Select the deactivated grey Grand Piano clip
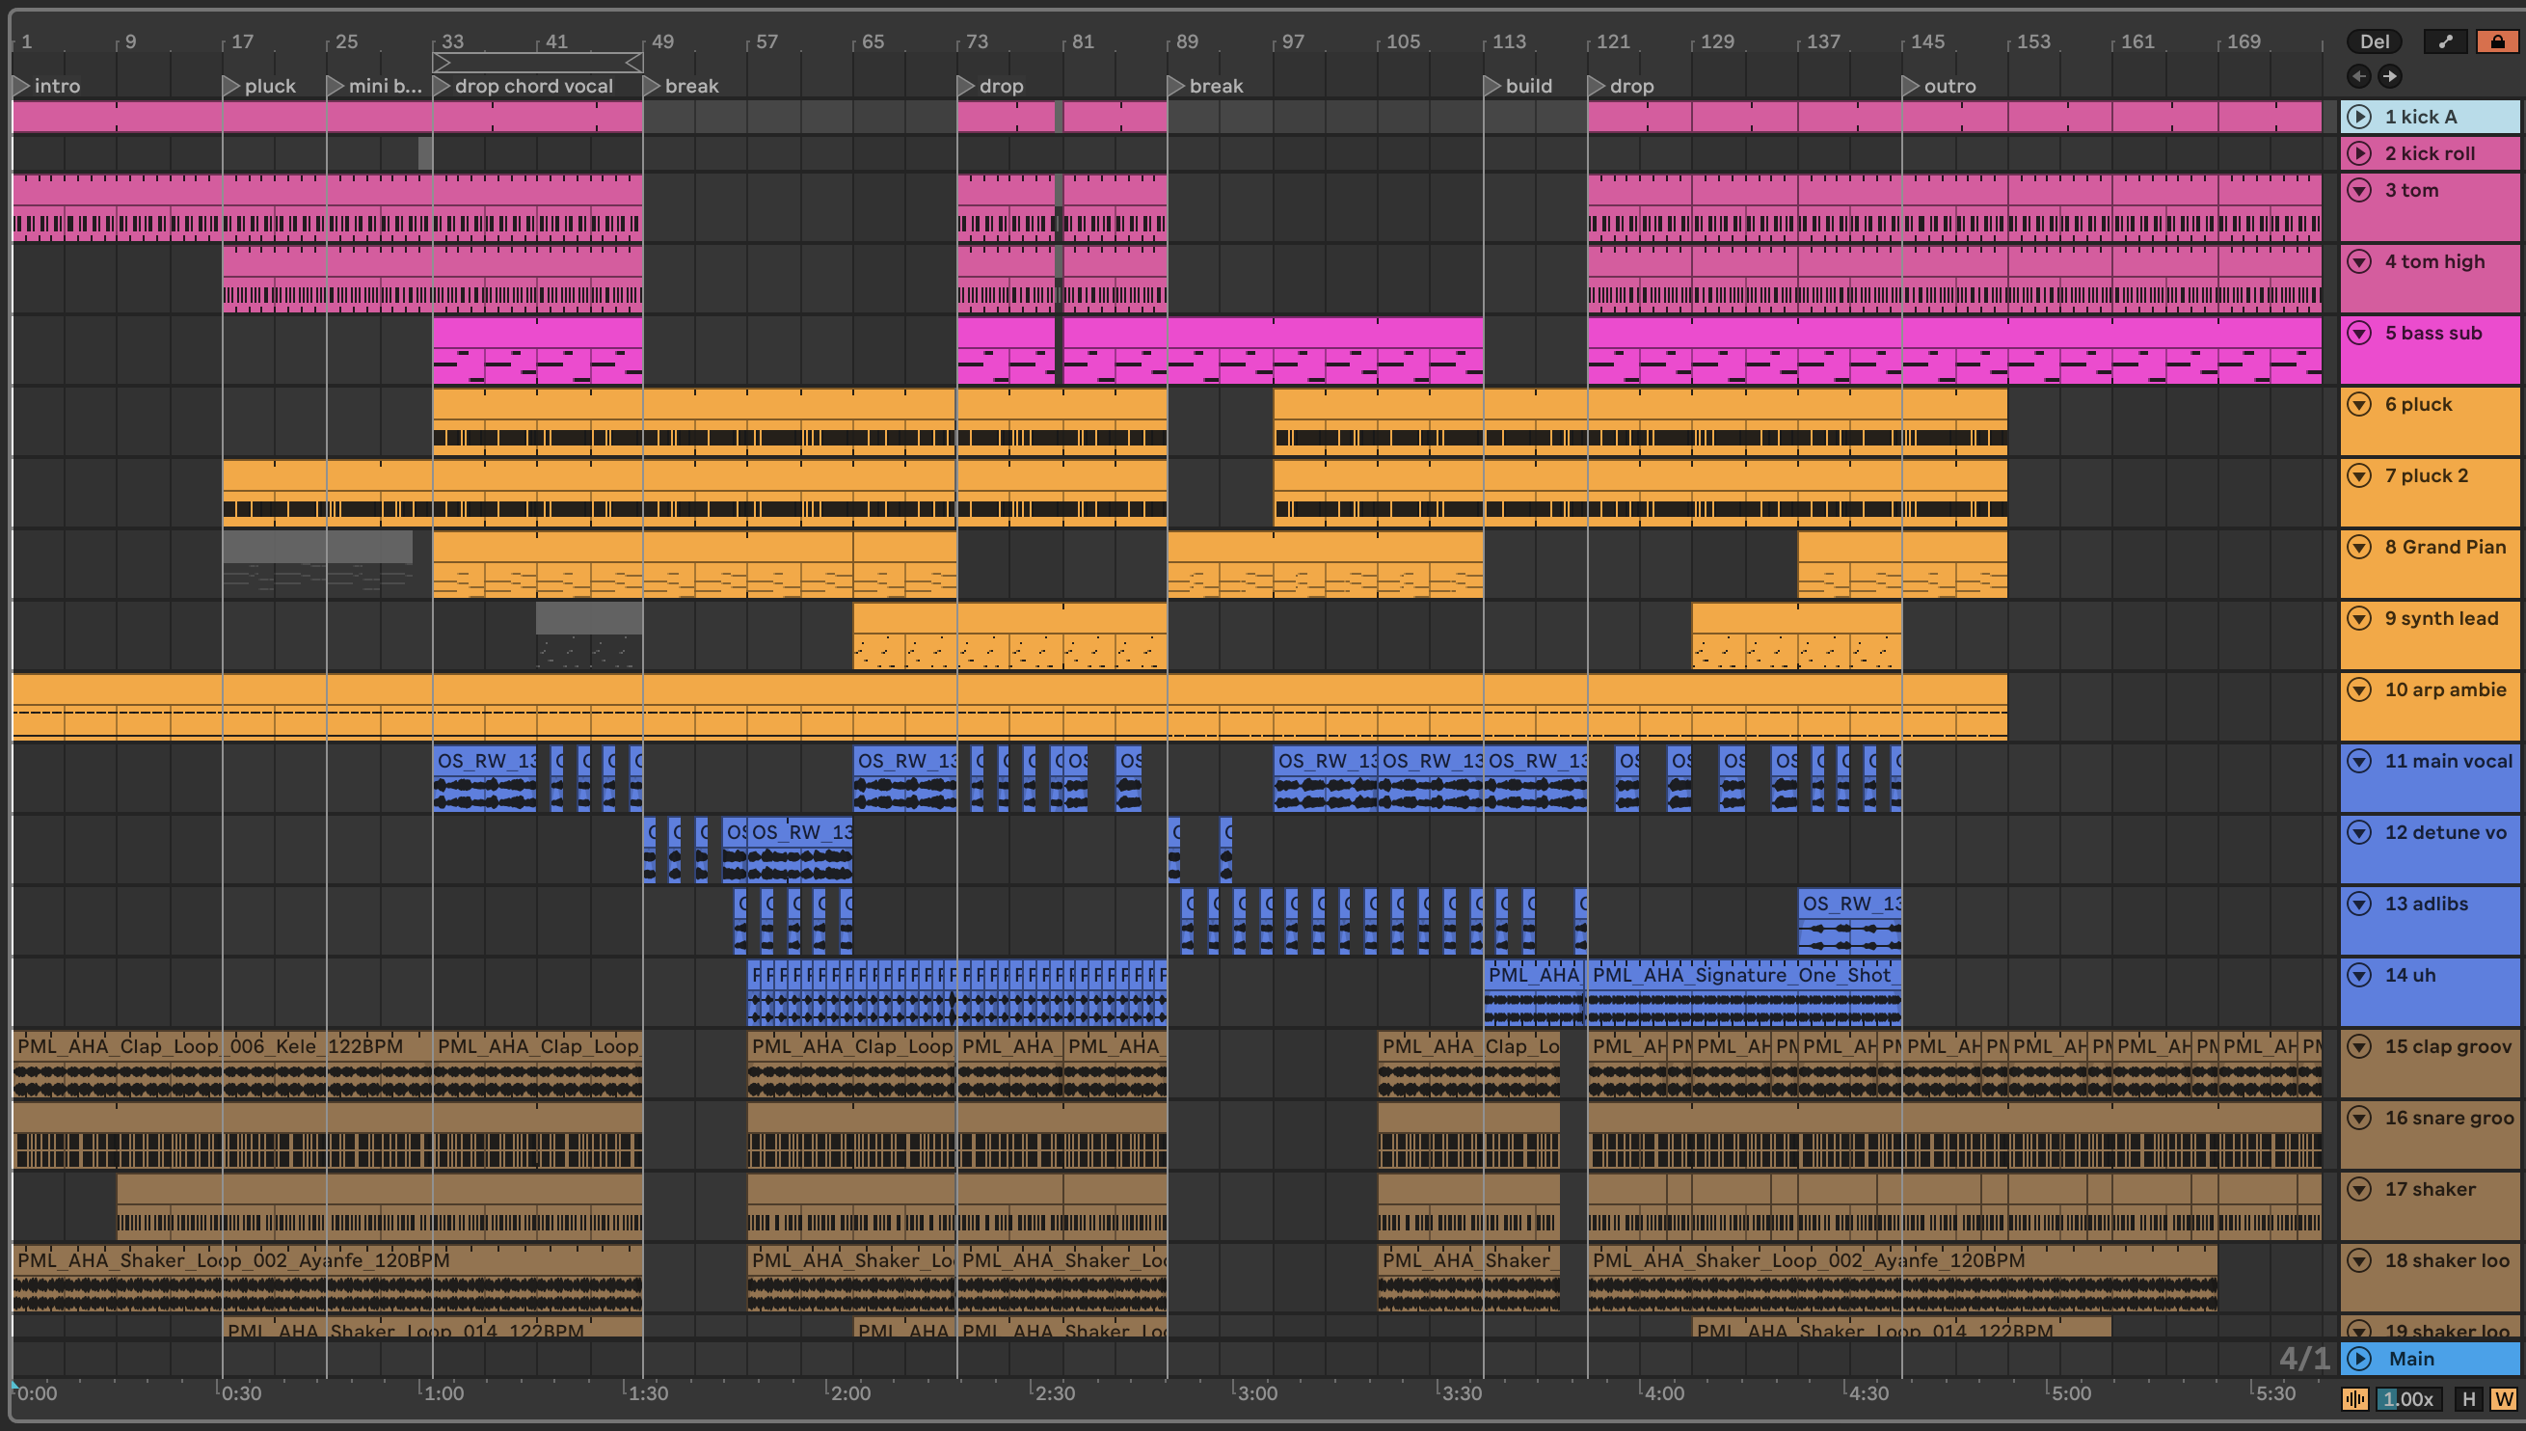Screen dimensions: 2526x1431 (x=317, y=562)
